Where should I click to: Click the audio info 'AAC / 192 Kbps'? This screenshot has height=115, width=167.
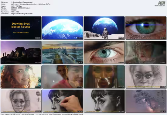(x=16, y=6)
